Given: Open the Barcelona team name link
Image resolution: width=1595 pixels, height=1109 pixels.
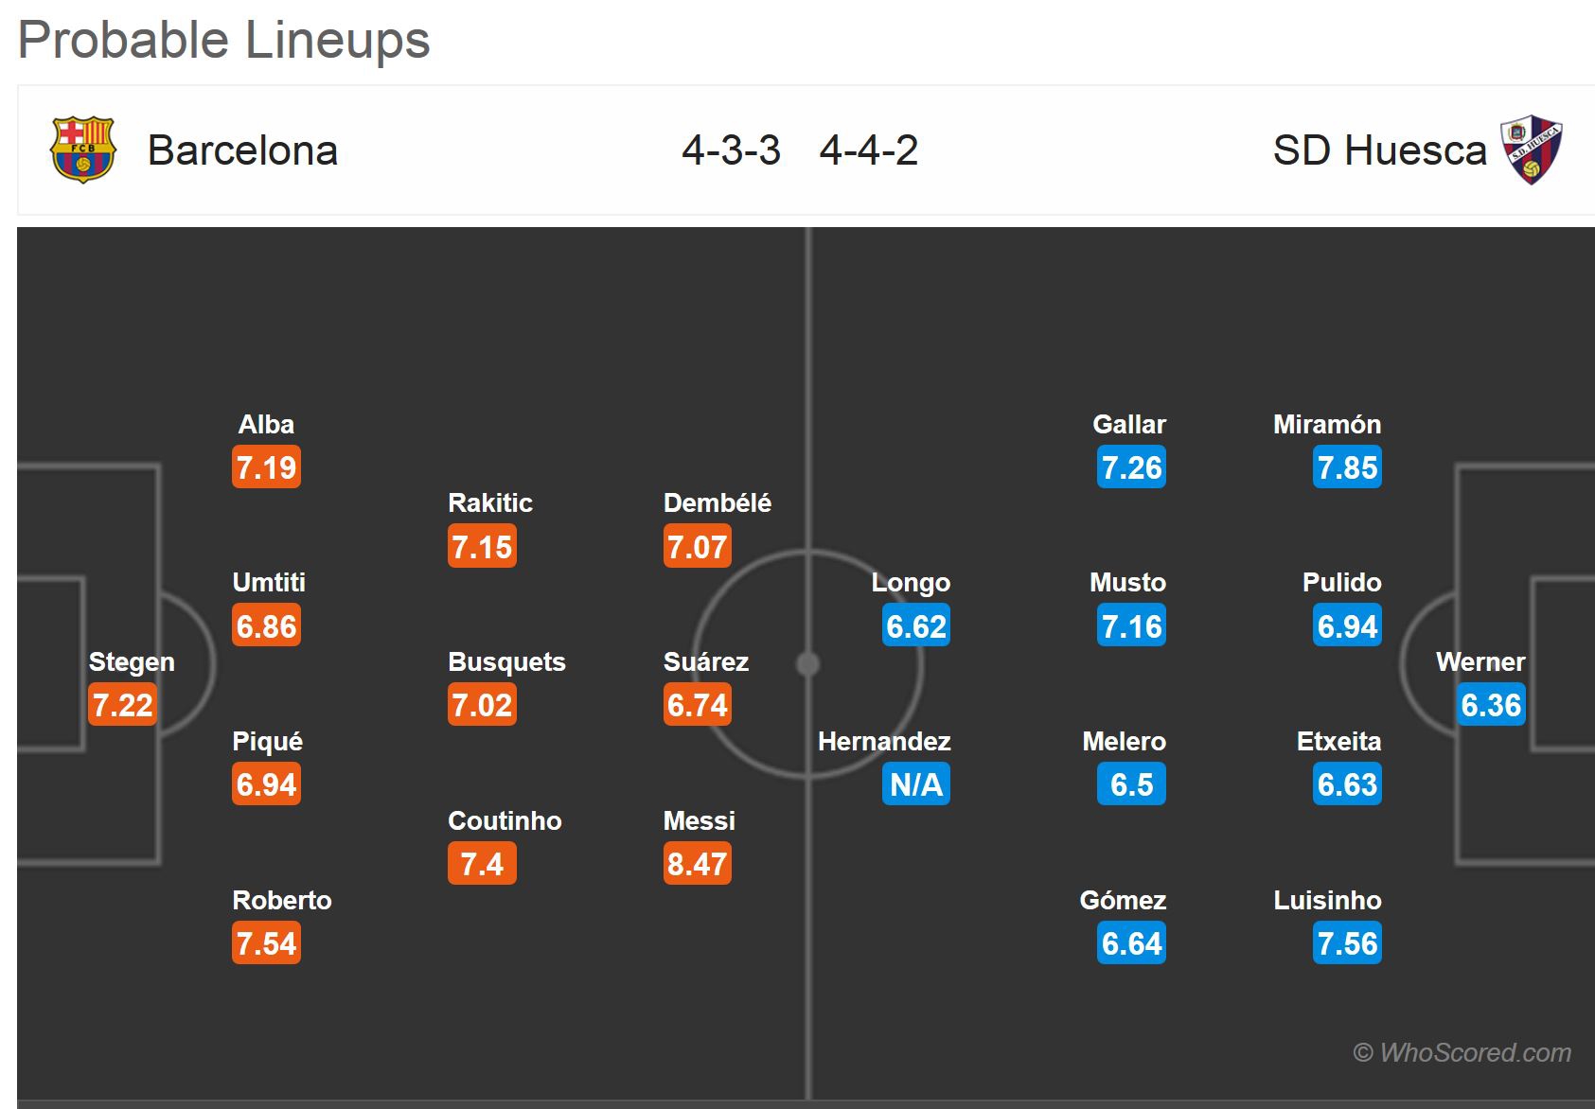Looking at the screenshot, I should click(x=242, y=150).
